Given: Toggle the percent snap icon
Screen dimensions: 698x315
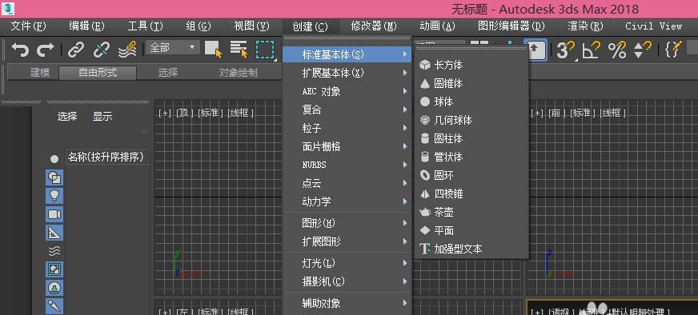Looking at the screenshot, I should coord(617,50).
